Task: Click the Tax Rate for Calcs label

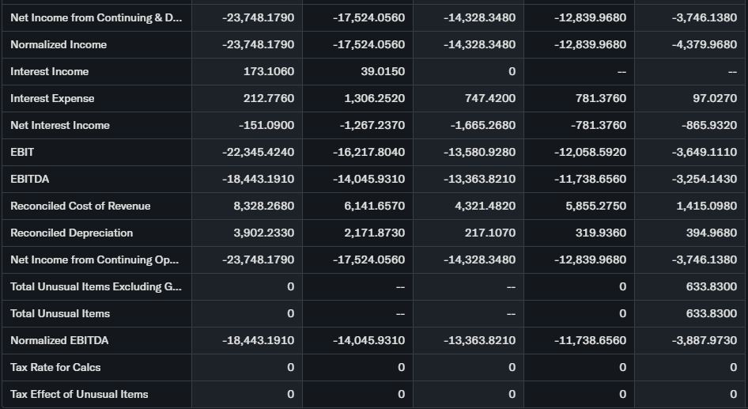Action: tap(55, 368)
